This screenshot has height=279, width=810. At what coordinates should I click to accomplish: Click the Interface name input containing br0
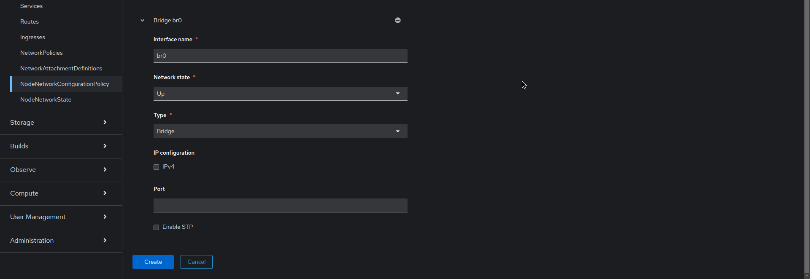point(280,56)
